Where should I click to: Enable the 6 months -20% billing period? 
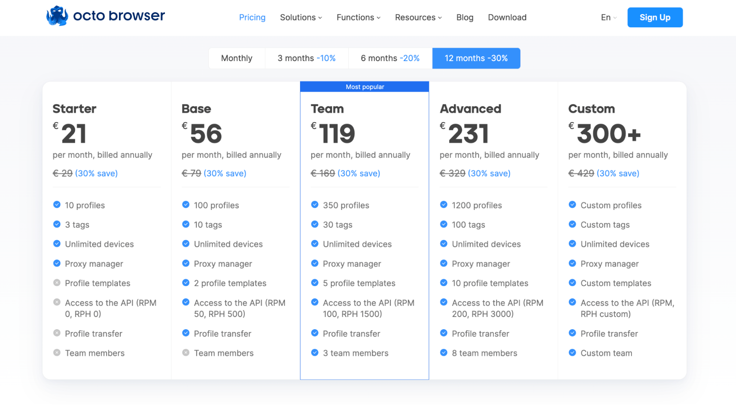tap(390, 58)
